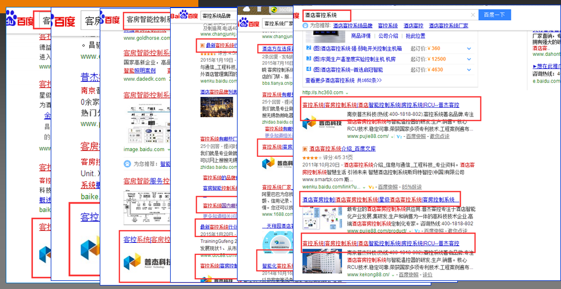Click 为您推荐 icon in 客房智能控制系 window
Viewport: 561px width, 289px height.
[x=127, y=164]
